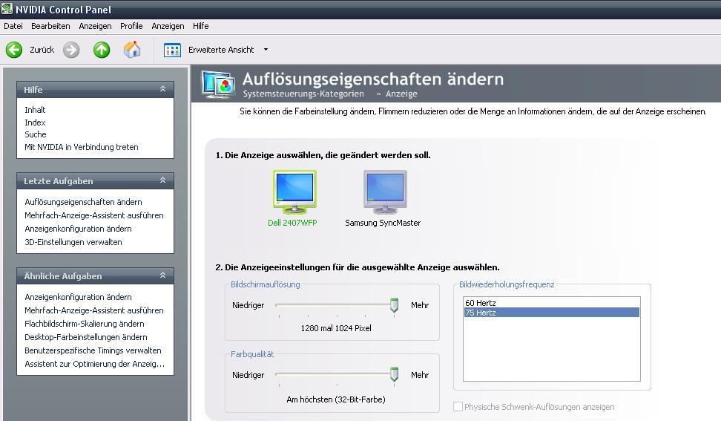Open the Index help link
Viewport: 721px width, 421px height.
point(35,123)
